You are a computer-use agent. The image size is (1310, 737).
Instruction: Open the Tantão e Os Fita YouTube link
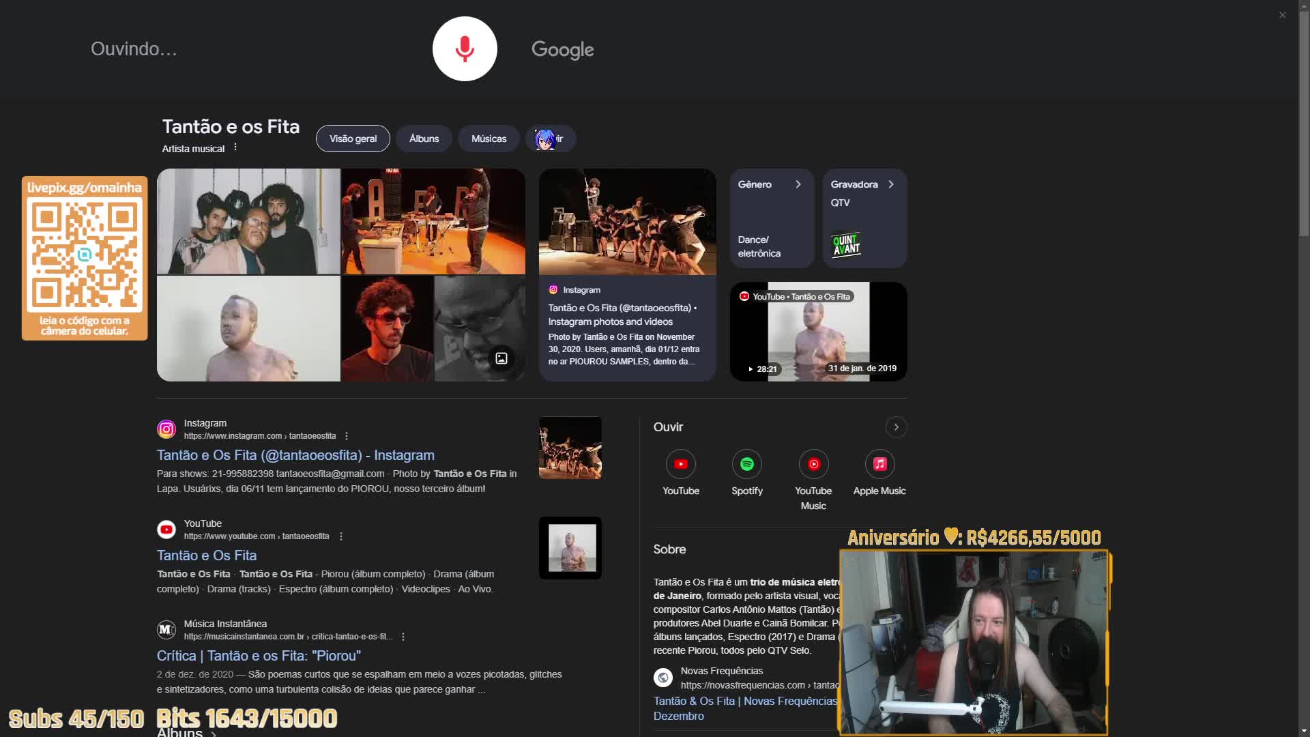(x=207, y=555)
